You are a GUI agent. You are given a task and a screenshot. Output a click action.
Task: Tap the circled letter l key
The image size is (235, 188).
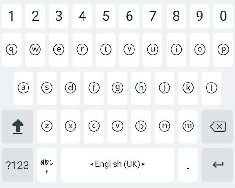pyautogui.click(x=212, y=88)
